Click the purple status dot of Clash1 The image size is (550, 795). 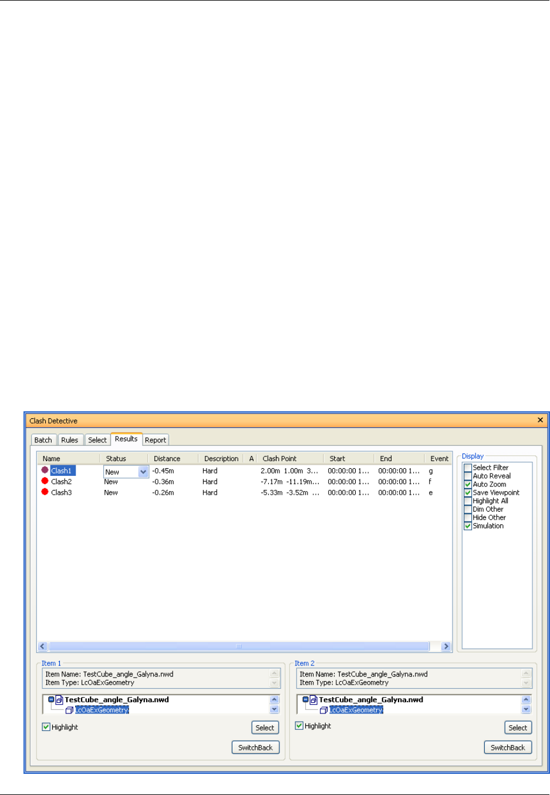45,470
